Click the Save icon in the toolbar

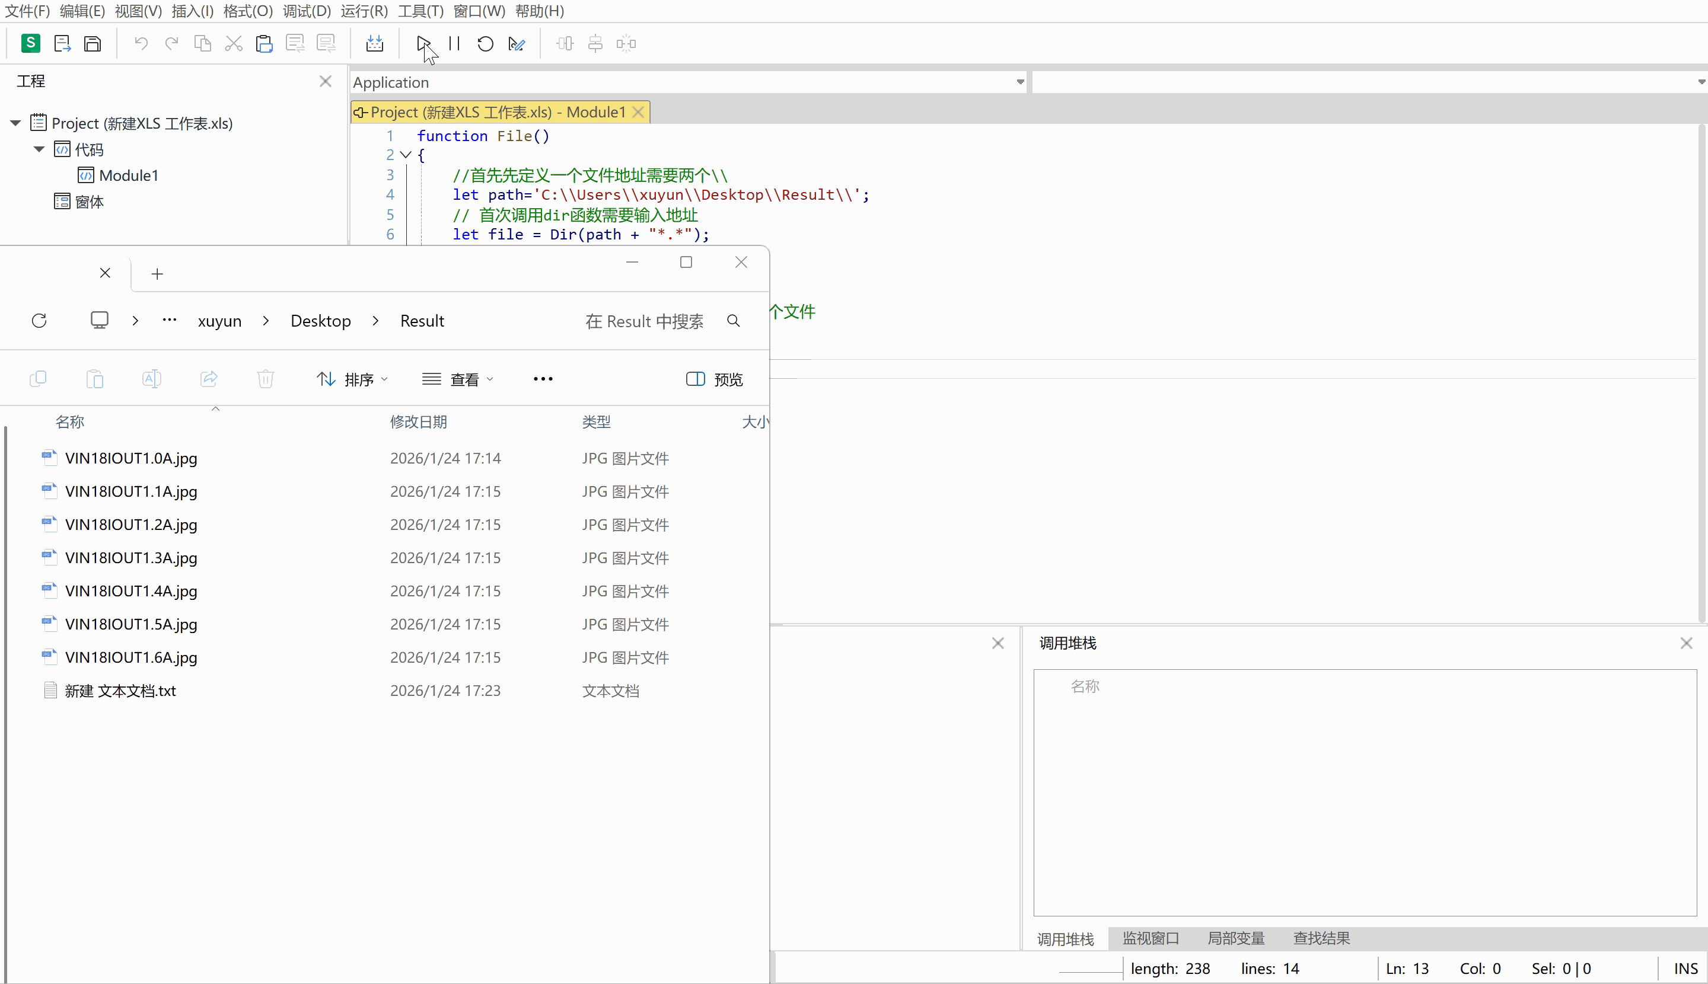[x=93, y=44]
